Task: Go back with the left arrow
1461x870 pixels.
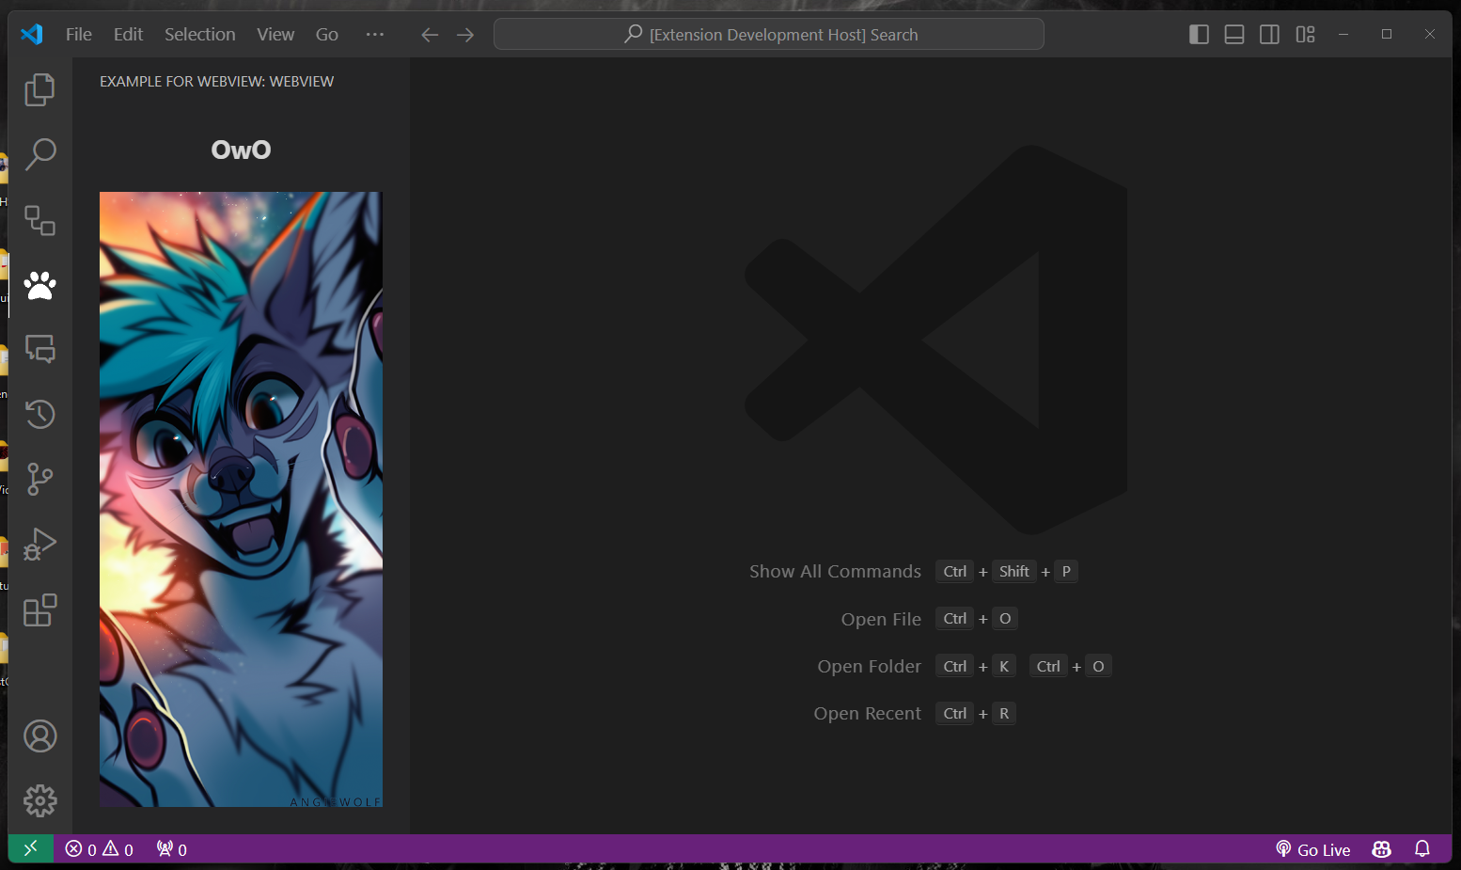Action: click(430, 35)
